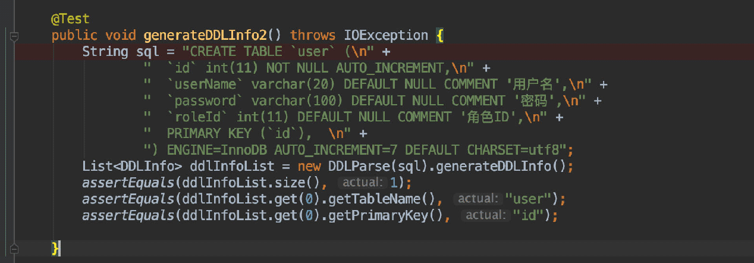
Task: Click the getTableName() call
Action: tap(383, 198)
